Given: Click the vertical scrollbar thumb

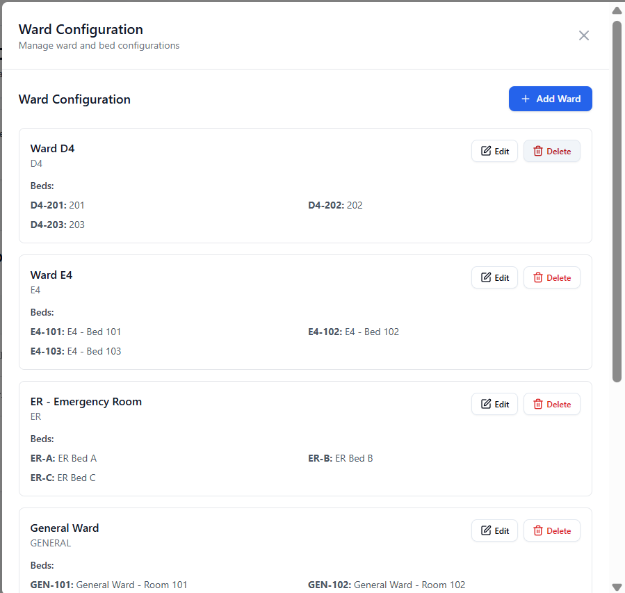Looking at the screenshot, I should [617, 202].
